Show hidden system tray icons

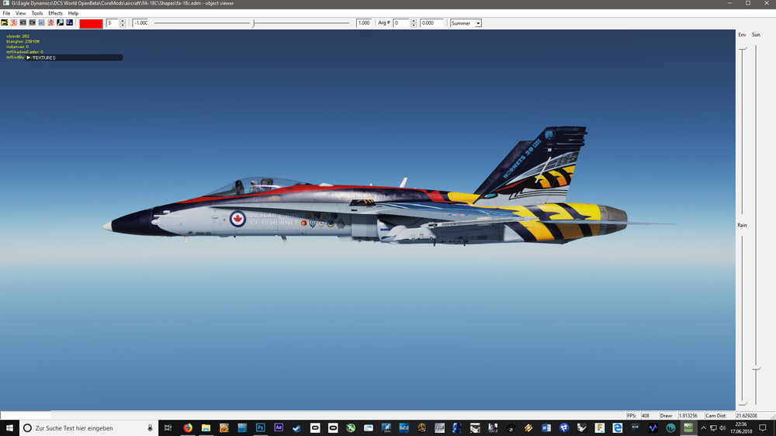click(x=704, y=428)
